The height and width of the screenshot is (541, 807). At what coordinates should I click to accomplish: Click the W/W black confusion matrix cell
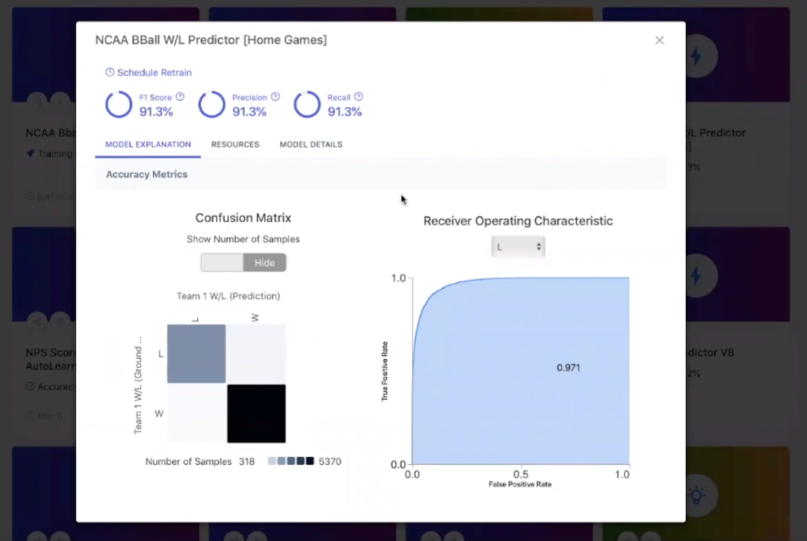(x=256, y=413)
